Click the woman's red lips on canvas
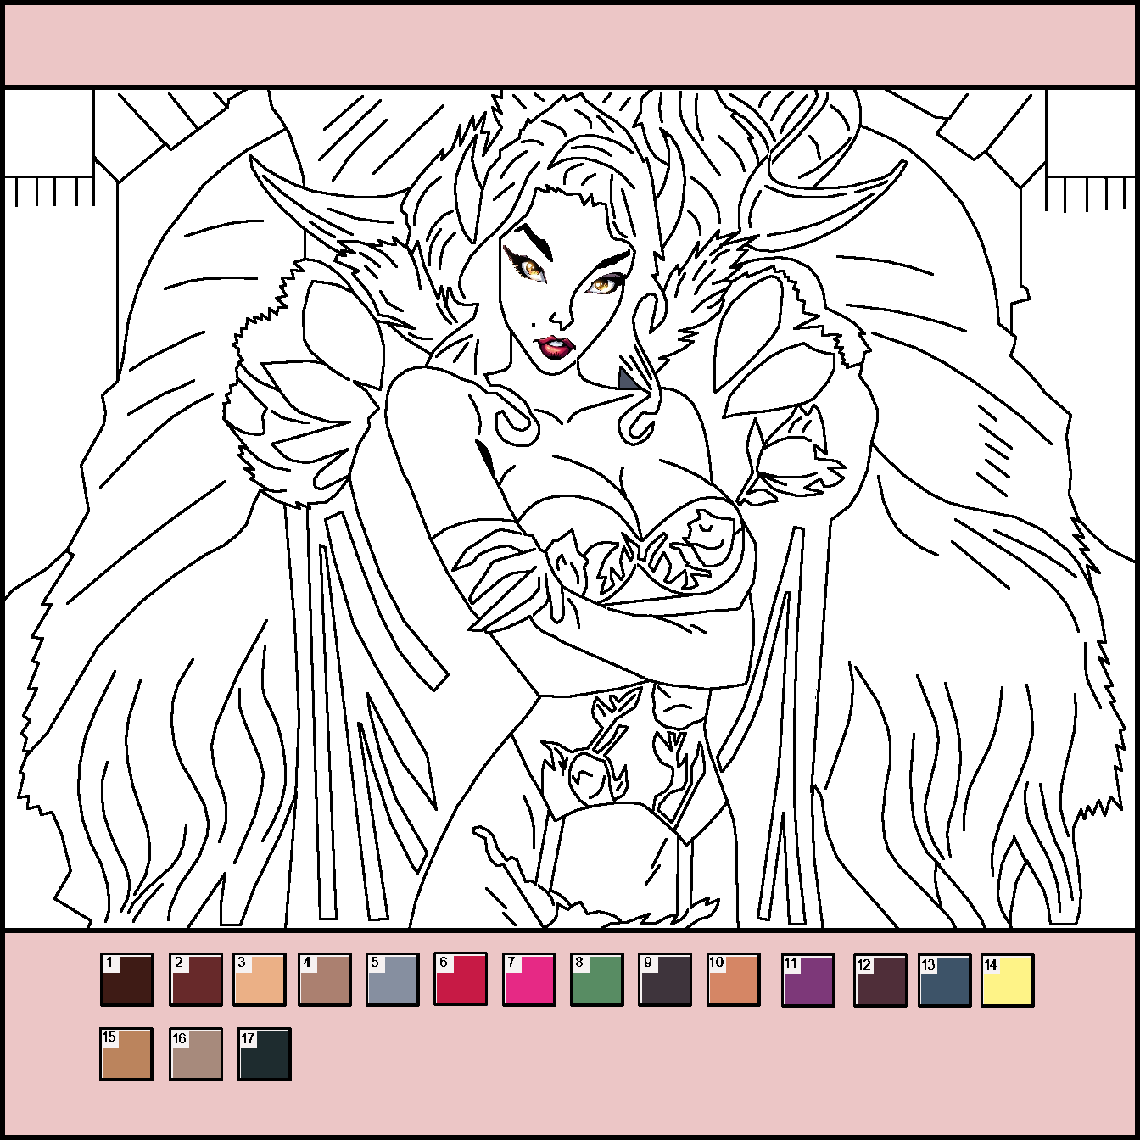This screenshot has height=1140, width=1140. tap(556, 346)
